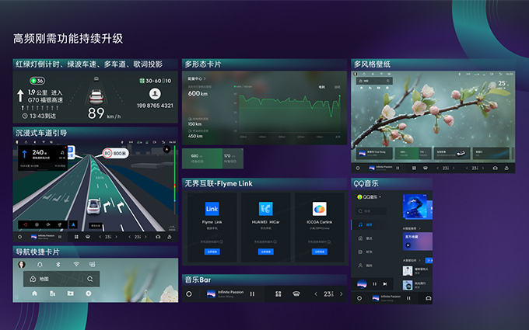Open the blue album cover in QQ音乐
Image resolution: width=529 pixels, height=330 pixels.
point(415,206)
